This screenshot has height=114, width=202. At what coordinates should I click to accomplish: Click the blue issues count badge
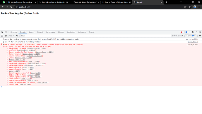(x=187, y=32)
